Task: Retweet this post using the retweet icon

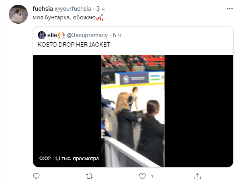Action: [90, 176]
